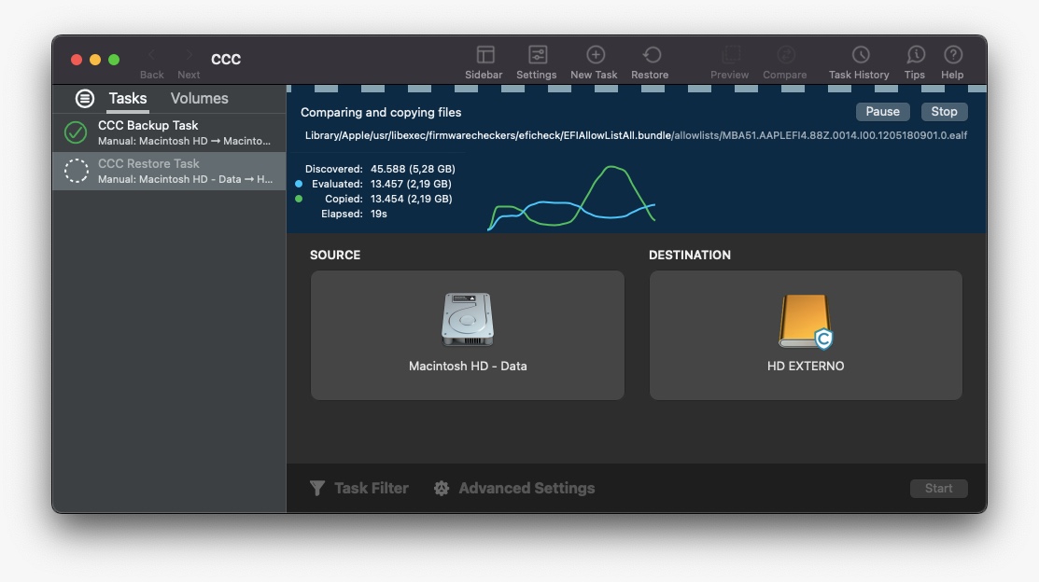1039x582 pixels.
Task: Click the Advanced Settings gear icon
Action: [x=442, y=488]
